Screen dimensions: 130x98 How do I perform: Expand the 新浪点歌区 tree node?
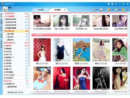coord(4,43)
